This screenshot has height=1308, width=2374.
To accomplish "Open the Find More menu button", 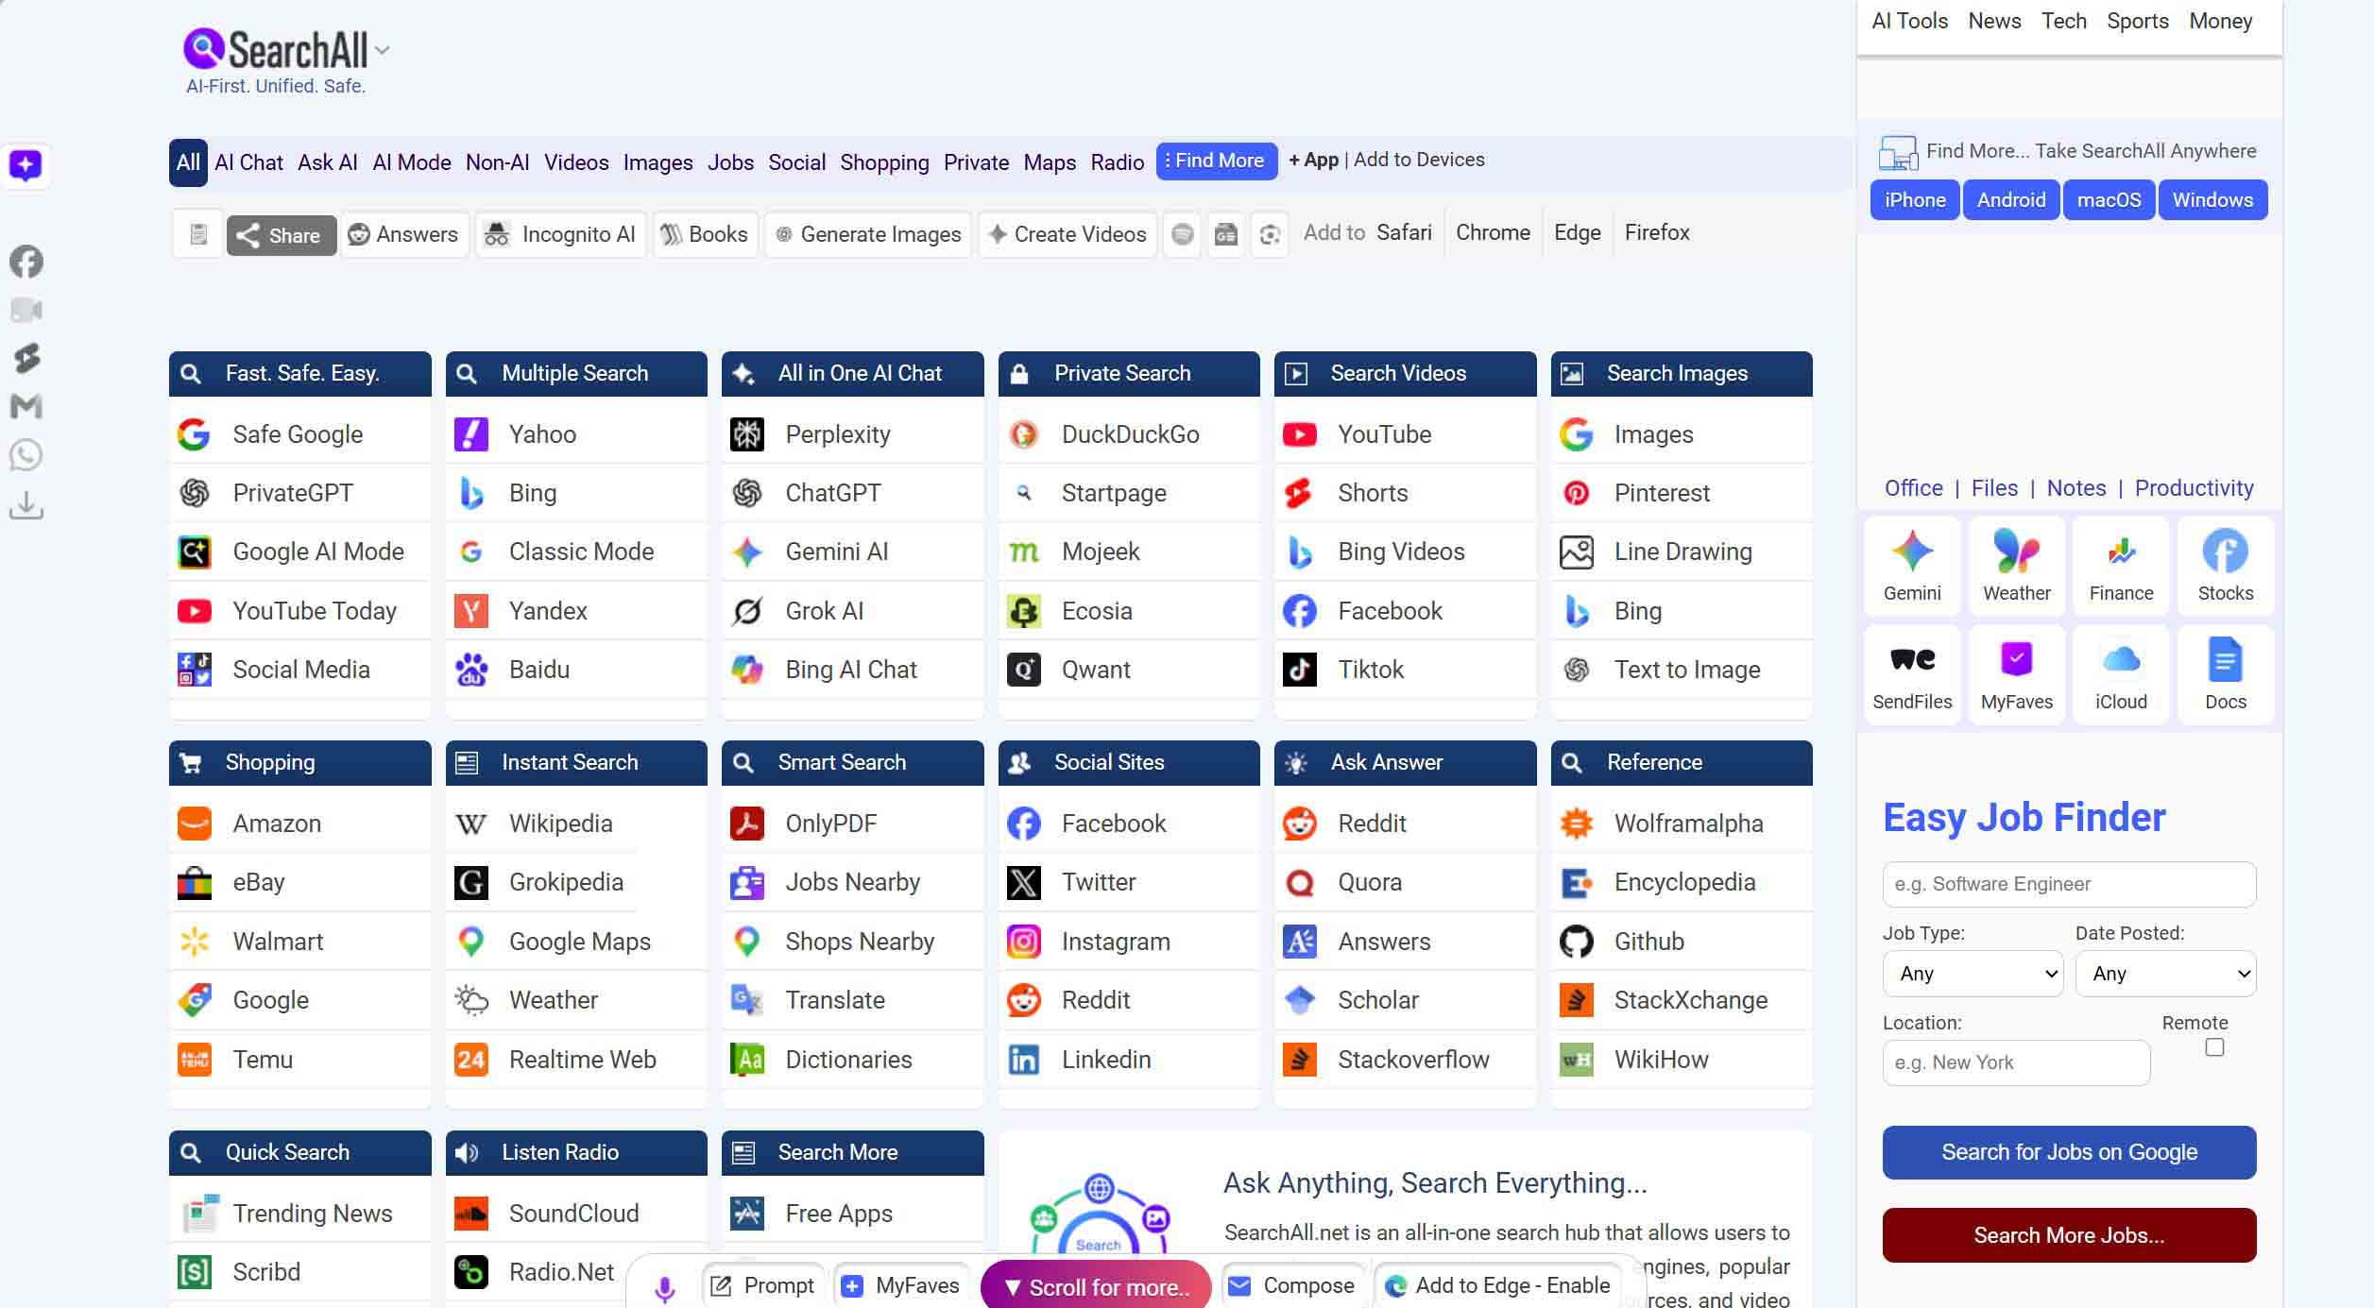I will pyautogui.click(x=1216, y=161).
